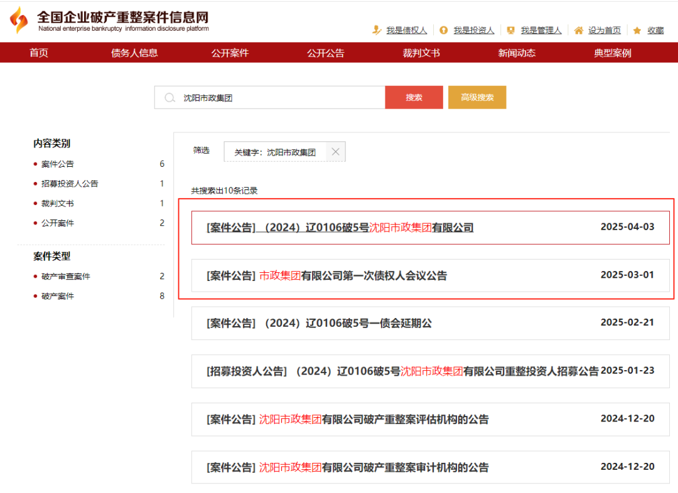Viewport: 678px width, 493px height.
Task: Click the site flame logo icon
Action: tap(19, 20)
